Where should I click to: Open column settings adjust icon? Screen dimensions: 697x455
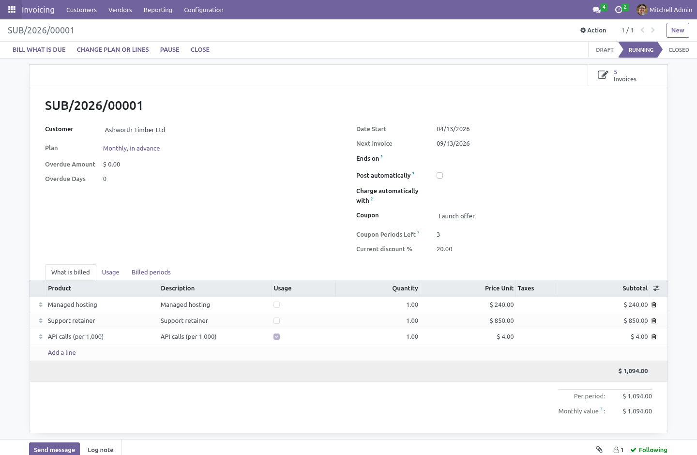pyautogui.click(x=656, y=288)
